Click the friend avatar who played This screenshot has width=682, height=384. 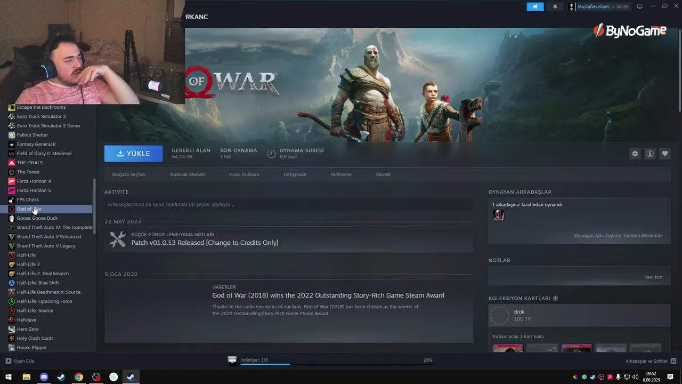coord(498,215)
